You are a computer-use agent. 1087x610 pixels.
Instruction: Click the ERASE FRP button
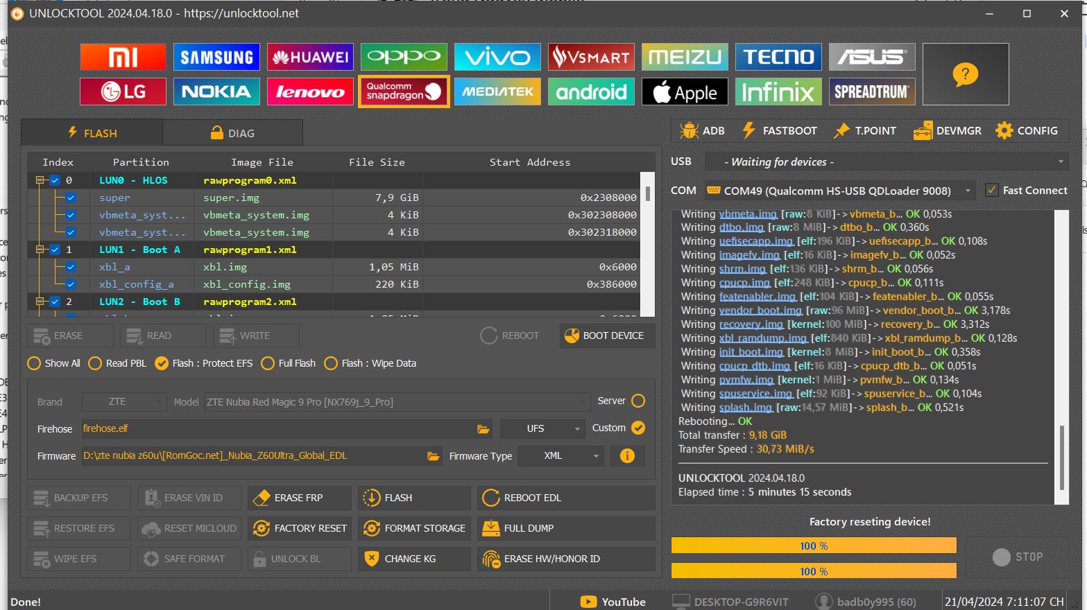(x=298, y=498)
